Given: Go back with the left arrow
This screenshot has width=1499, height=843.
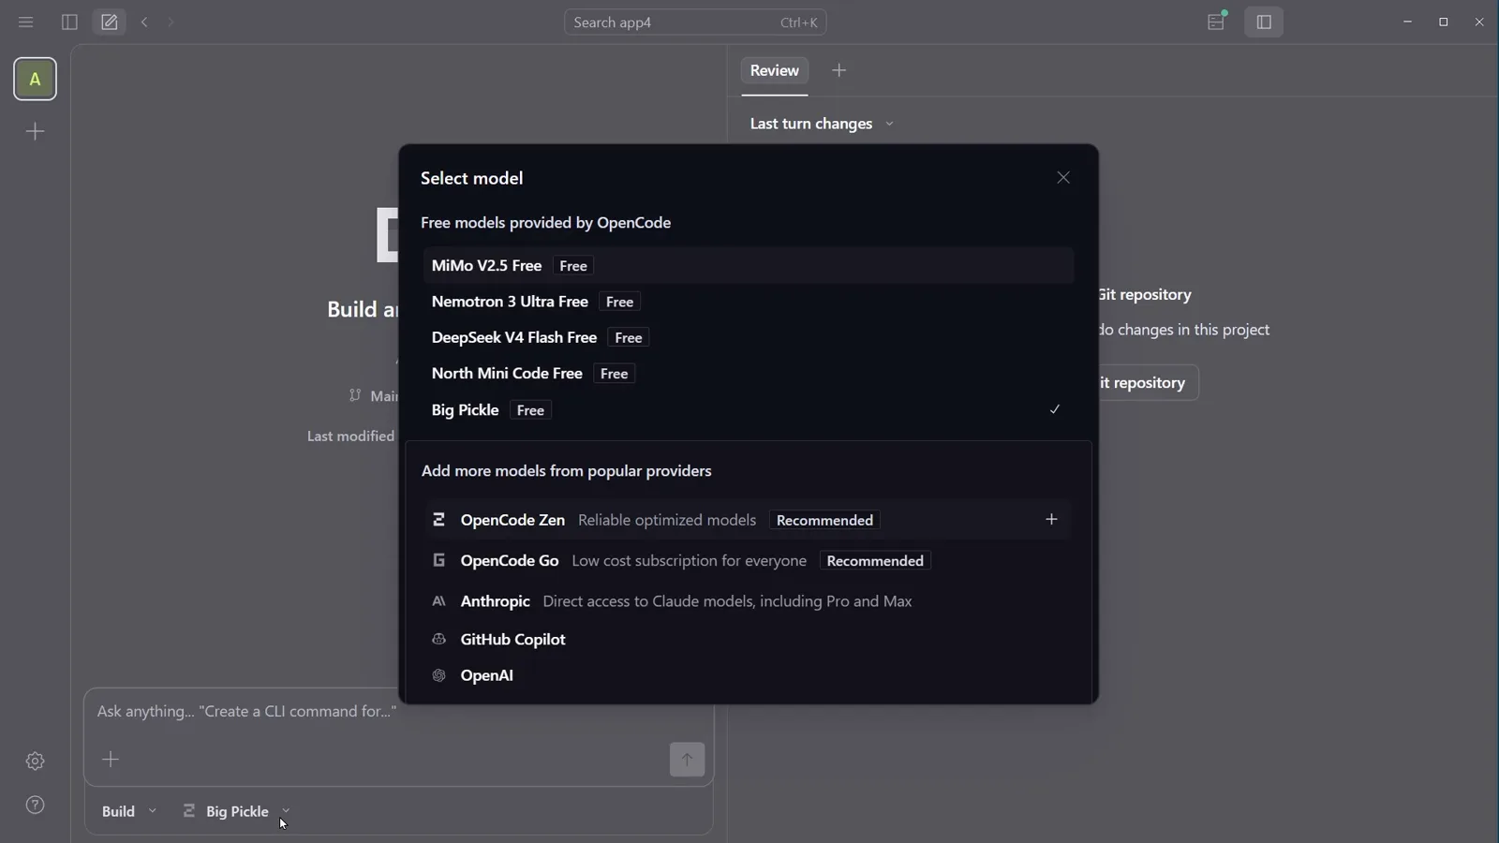Looking at the screenshot, I should pos(144,22).
